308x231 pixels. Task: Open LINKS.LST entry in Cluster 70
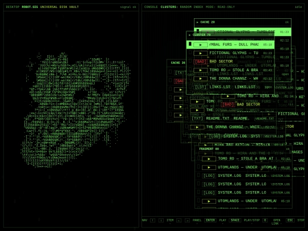pos(230,87)
